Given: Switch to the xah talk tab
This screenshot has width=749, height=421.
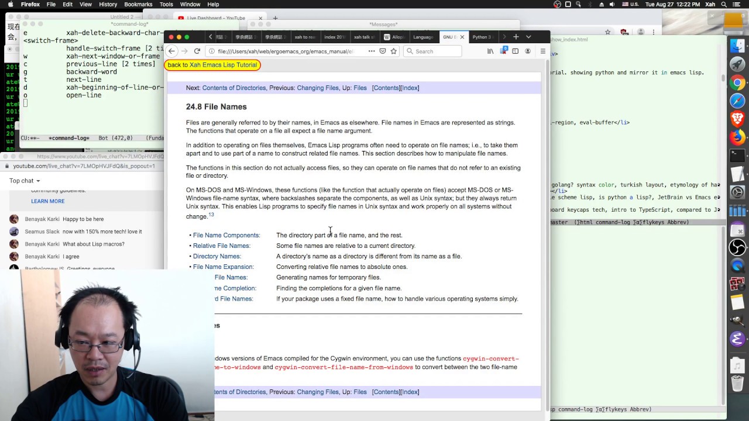Looking at the screenshot, I should [x=365, y=37].
